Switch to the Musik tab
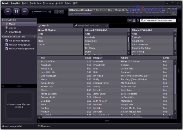Image resolution: width=183 pixels, height=130 pixels. [55, 25]
